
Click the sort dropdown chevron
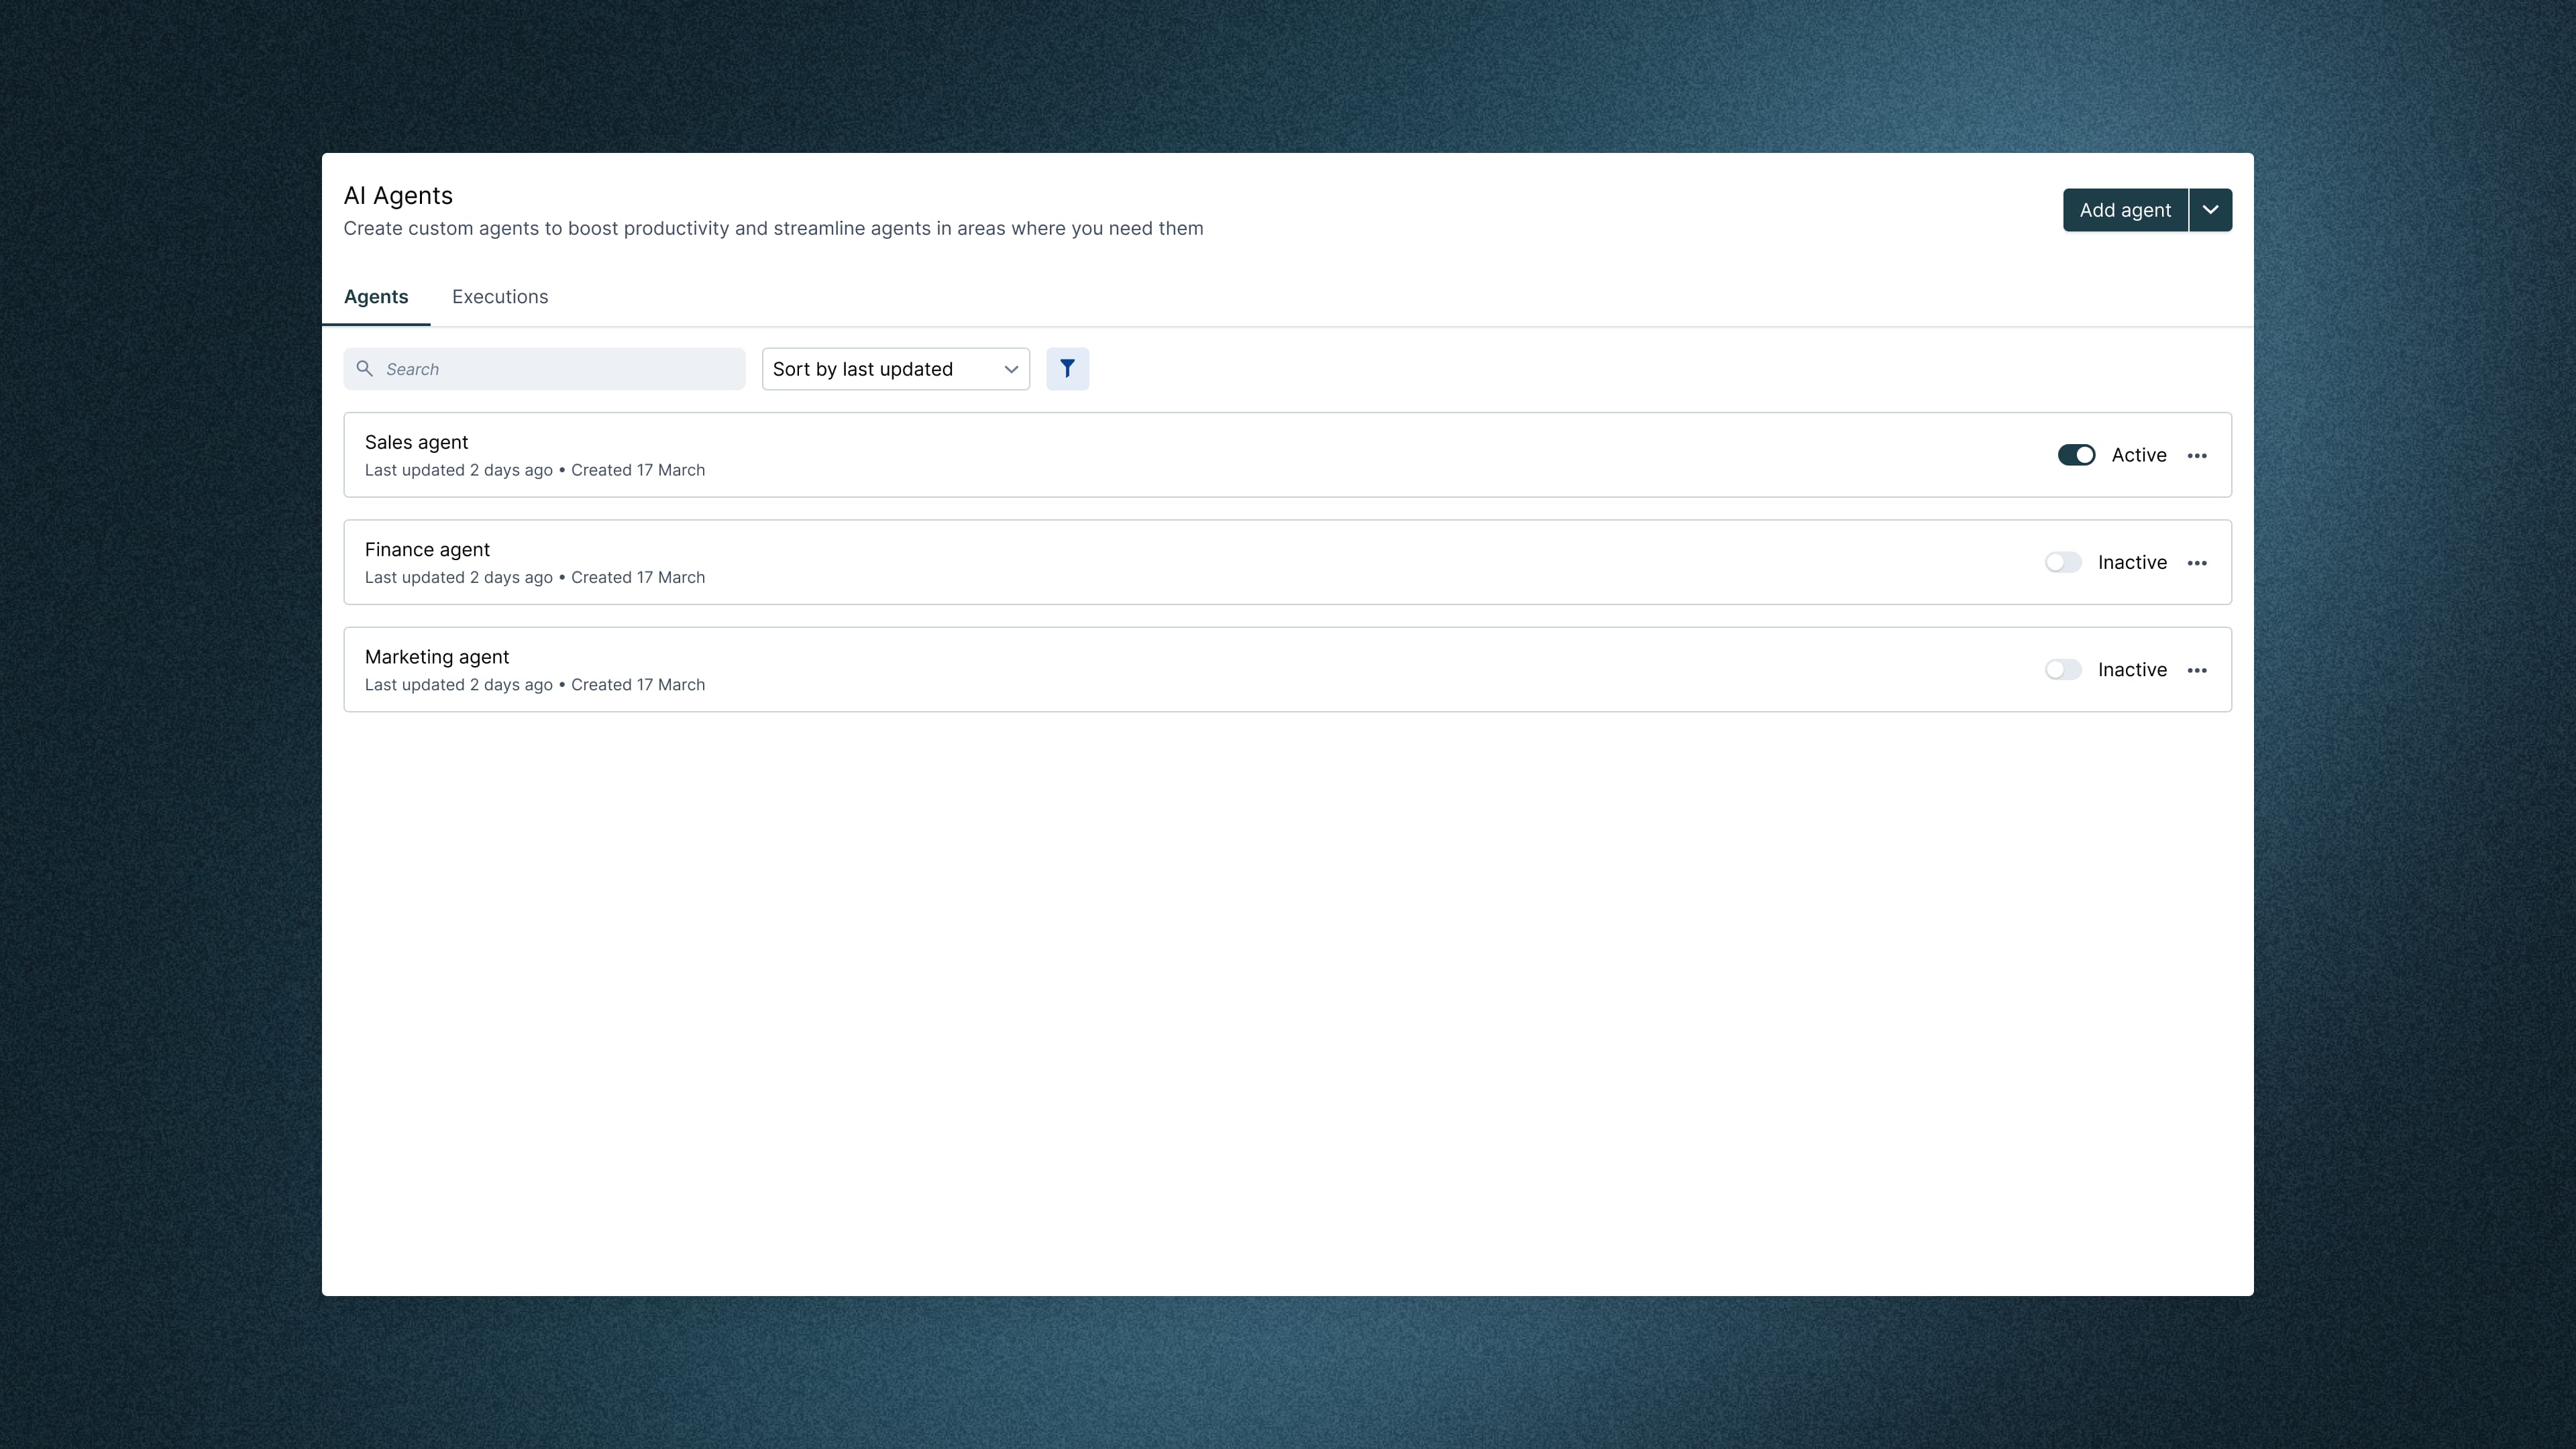(1011, 369)
